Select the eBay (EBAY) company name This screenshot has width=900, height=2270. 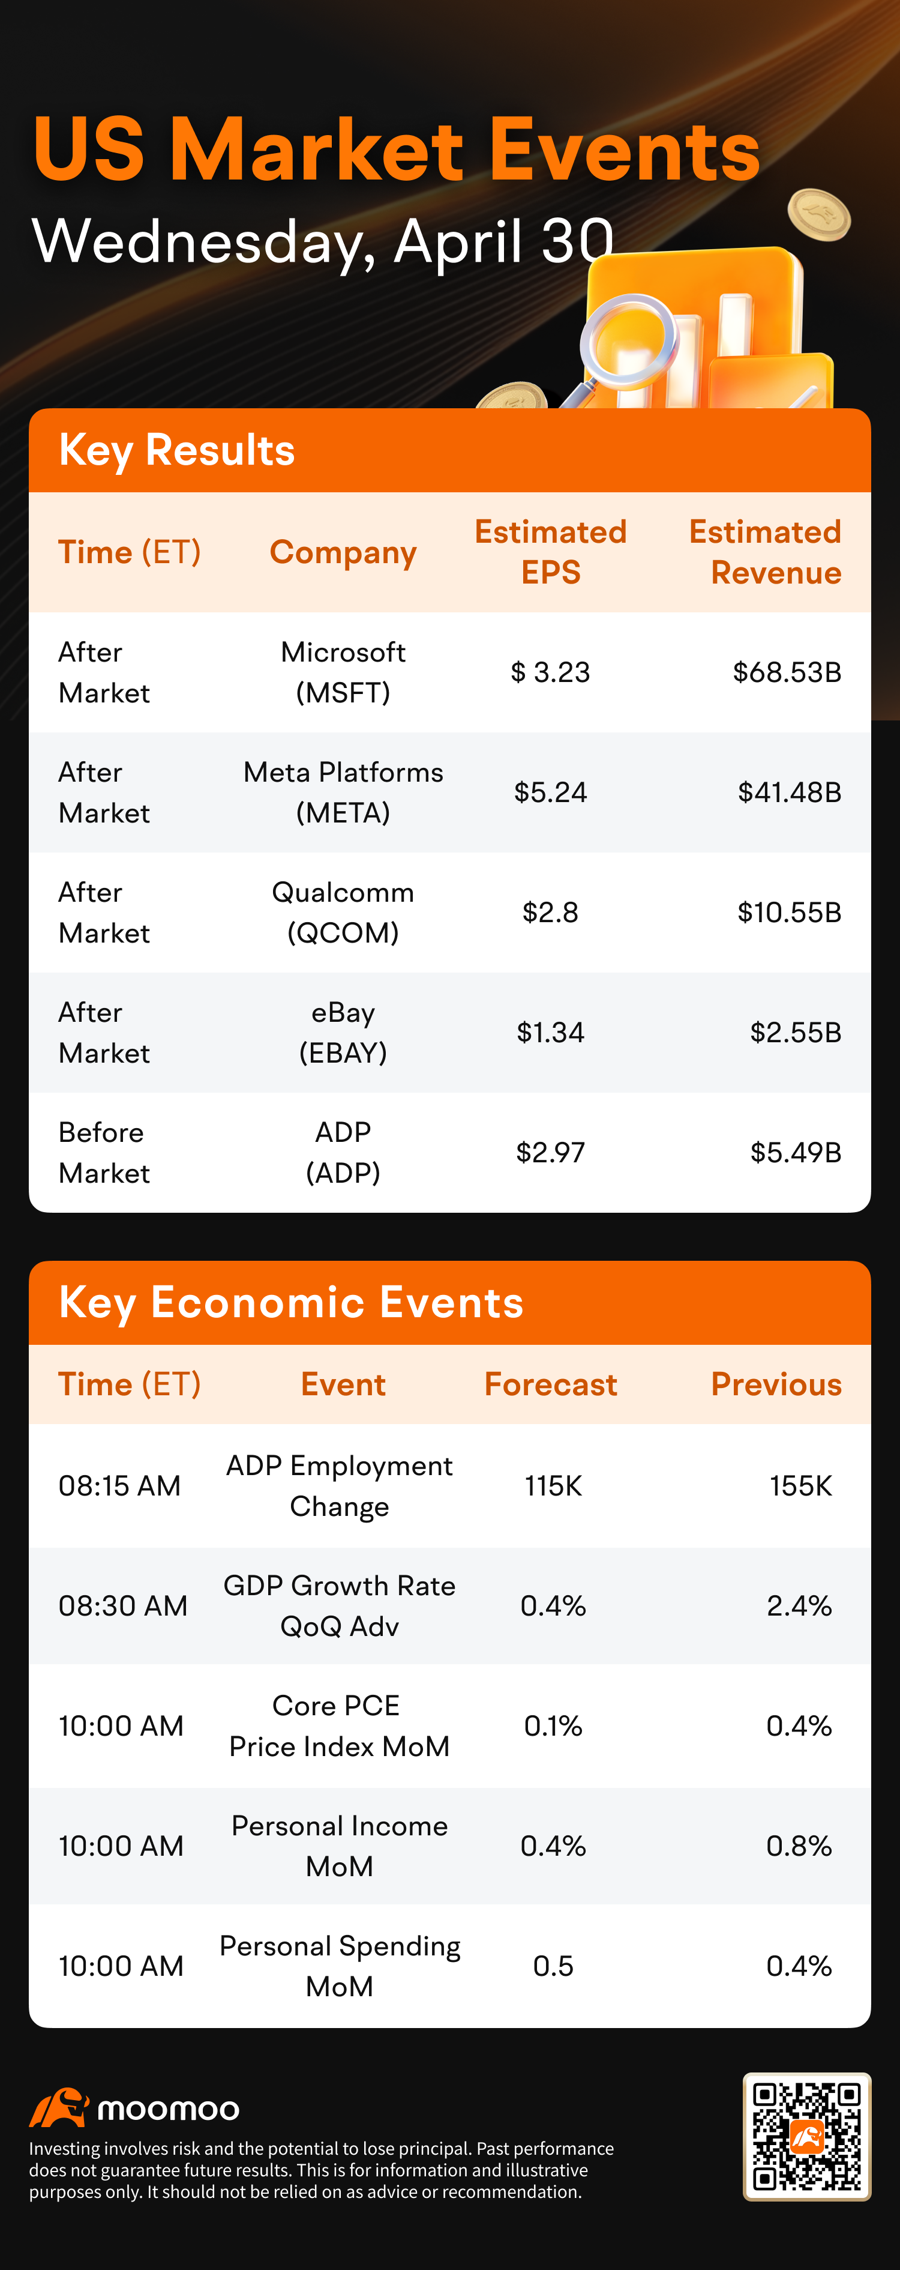[x=343, y=1032]
